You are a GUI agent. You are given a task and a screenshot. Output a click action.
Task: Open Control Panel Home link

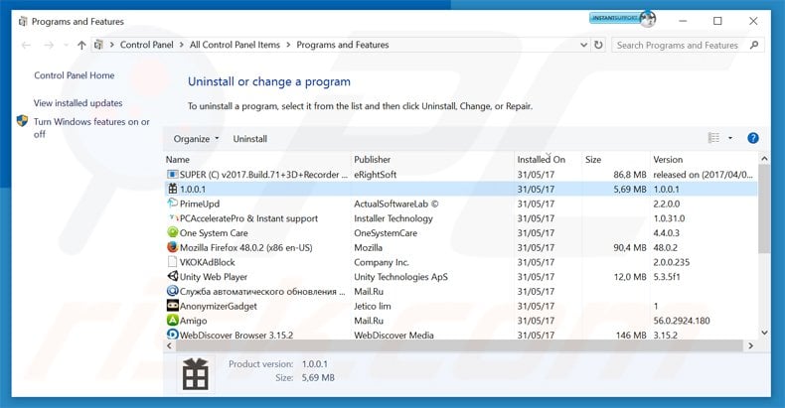75,75
